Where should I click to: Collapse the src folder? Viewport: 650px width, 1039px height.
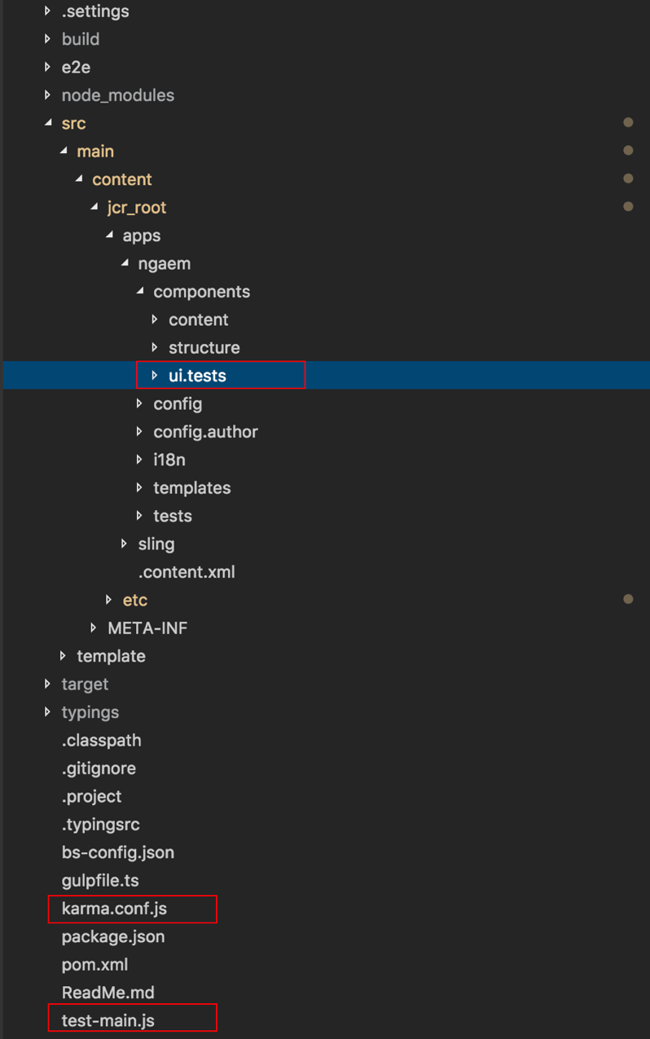pos(49,122)
